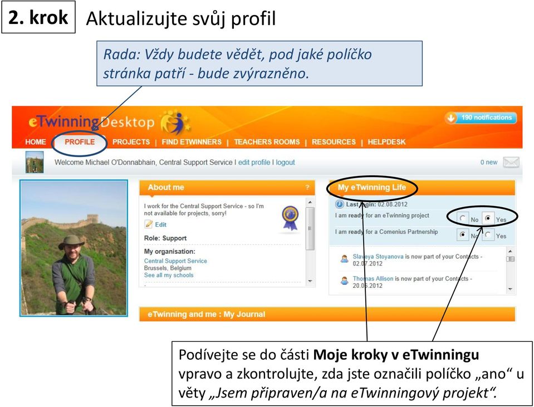Click the large profile photo
The image size is (534, 407).
coord(74,248)
